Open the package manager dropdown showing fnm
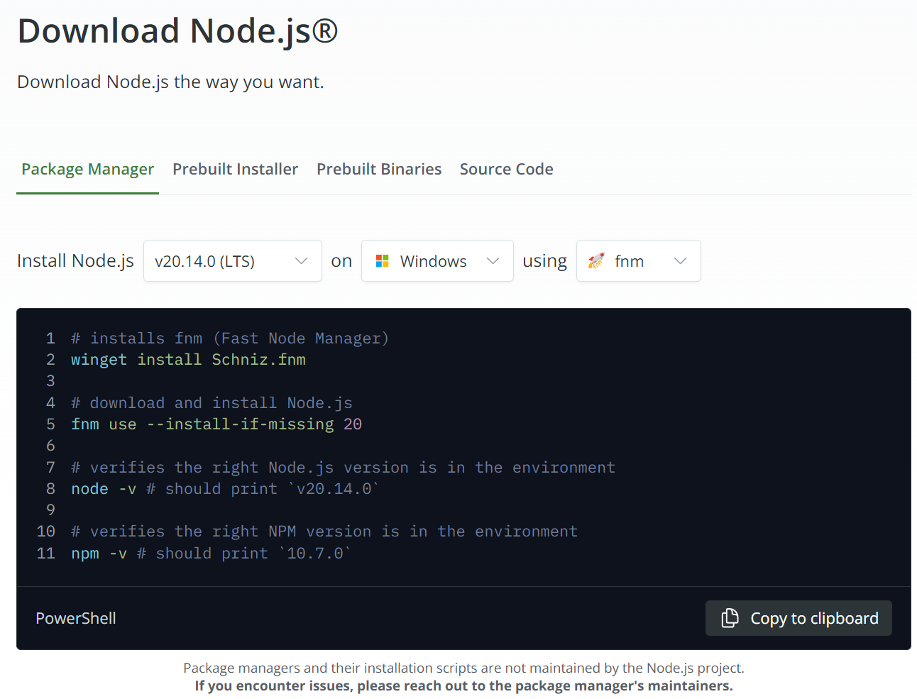The image size is (917, 699). coord(638,260)
